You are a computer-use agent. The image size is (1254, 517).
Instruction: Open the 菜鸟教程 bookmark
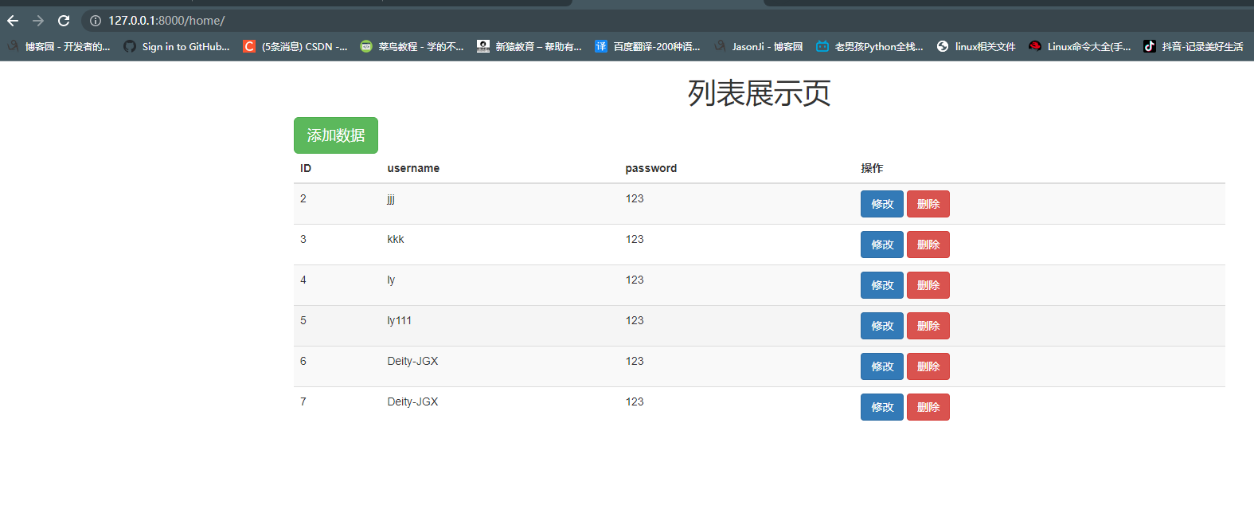pyautogui.click(x=412, y=47)
